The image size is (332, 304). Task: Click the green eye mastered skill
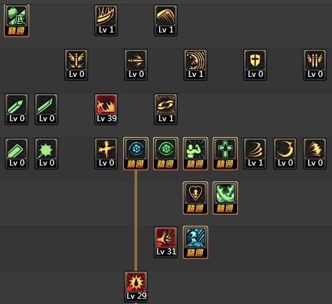click(x=166, y=154)
